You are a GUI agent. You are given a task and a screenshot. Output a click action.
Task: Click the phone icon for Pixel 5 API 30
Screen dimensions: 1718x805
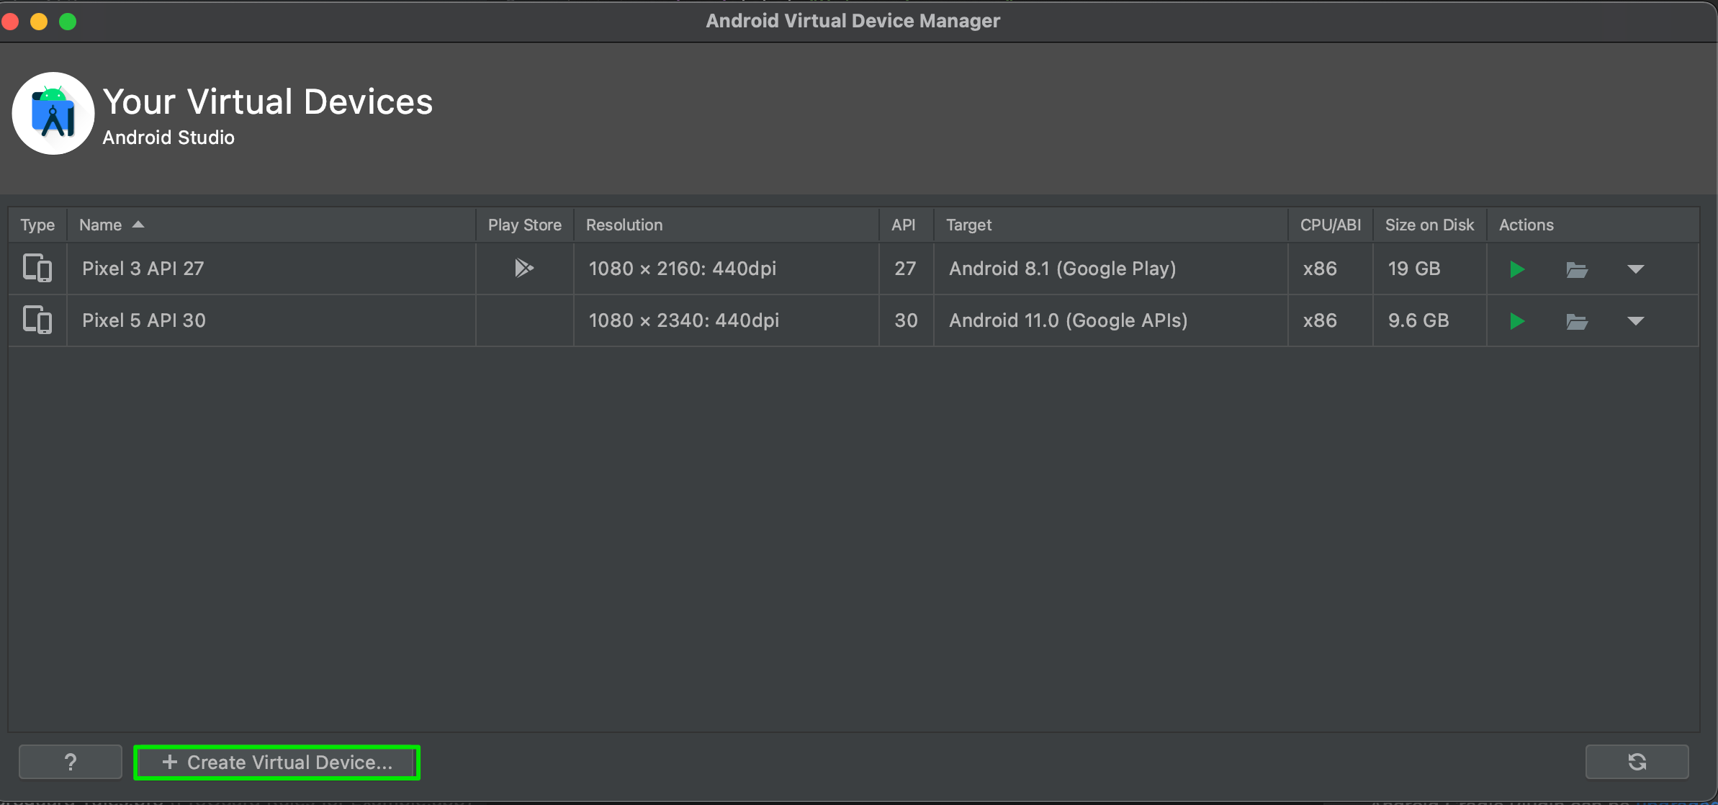(x=37, y=319)
